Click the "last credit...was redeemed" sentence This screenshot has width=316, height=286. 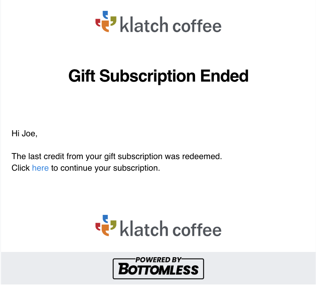117,156
